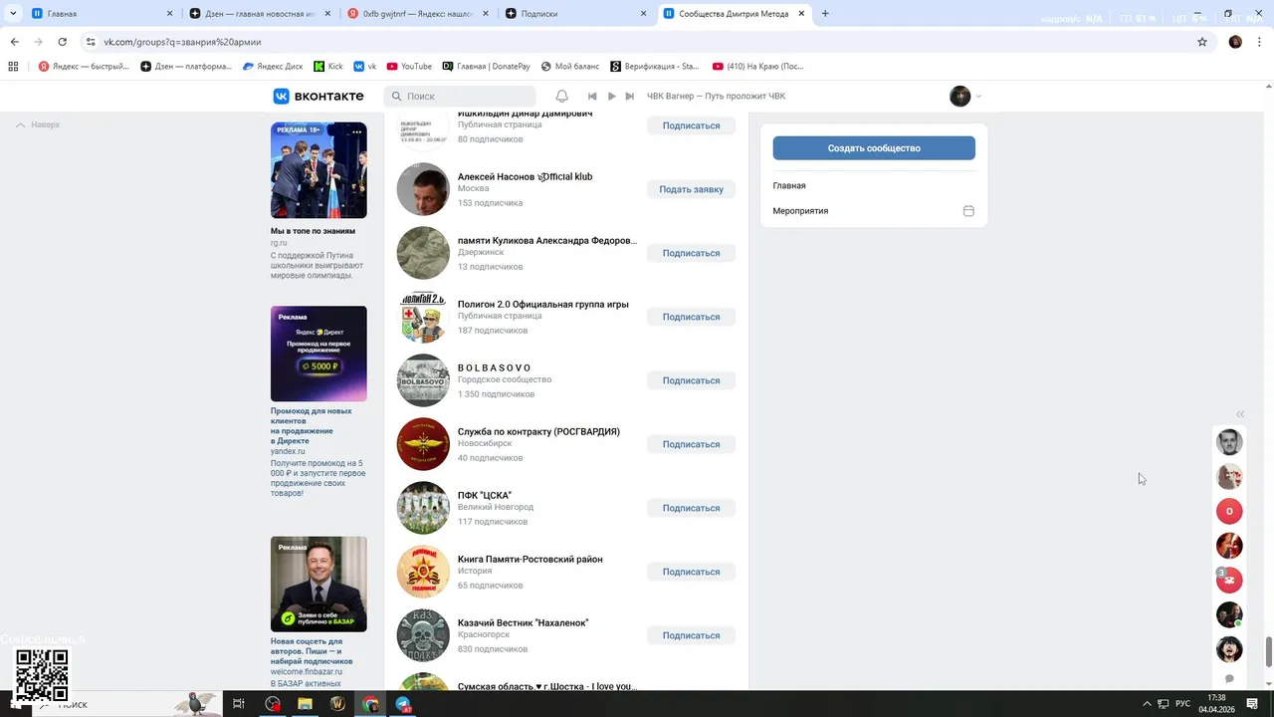Screen dimensions: 1274x717
Task: Subscribe to Полигон 2.0 group
Action: pyautogui.click(x=691, y=317)
